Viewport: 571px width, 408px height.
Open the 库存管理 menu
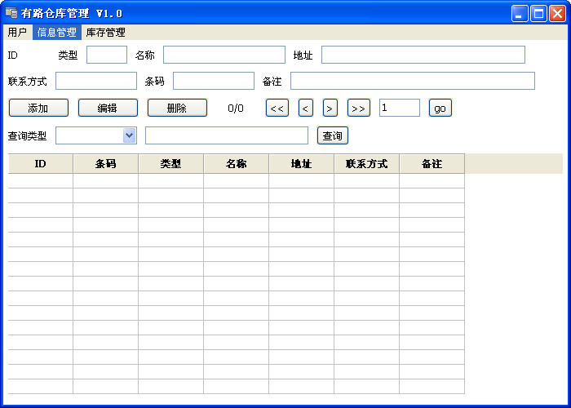105,33
